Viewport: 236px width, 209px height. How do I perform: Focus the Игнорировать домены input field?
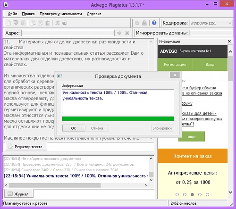pyautogui.click(x=211, y=33)
